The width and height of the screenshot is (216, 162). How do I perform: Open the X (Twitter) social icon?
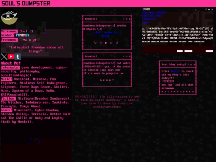pos(4,57)
